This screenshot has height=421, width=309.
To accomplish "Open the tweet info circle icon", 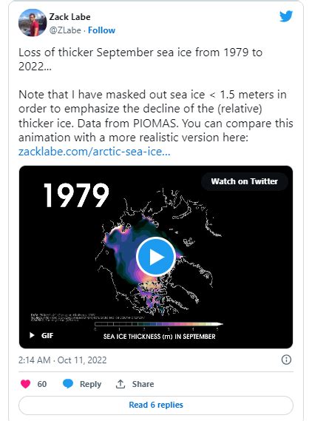I will pos(286,360).
